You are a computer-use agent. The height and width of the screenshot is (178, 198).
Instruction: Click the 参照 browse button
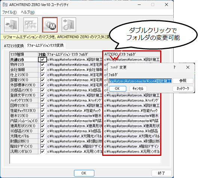point(183,81)
